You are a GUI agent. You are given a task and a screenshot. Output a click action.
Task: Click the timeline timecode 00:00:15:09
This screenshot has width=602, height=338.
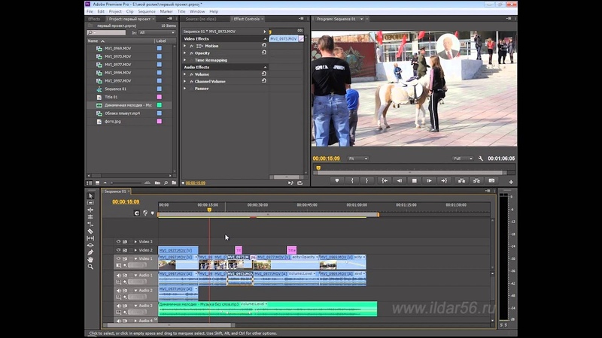tap(126, 202)
